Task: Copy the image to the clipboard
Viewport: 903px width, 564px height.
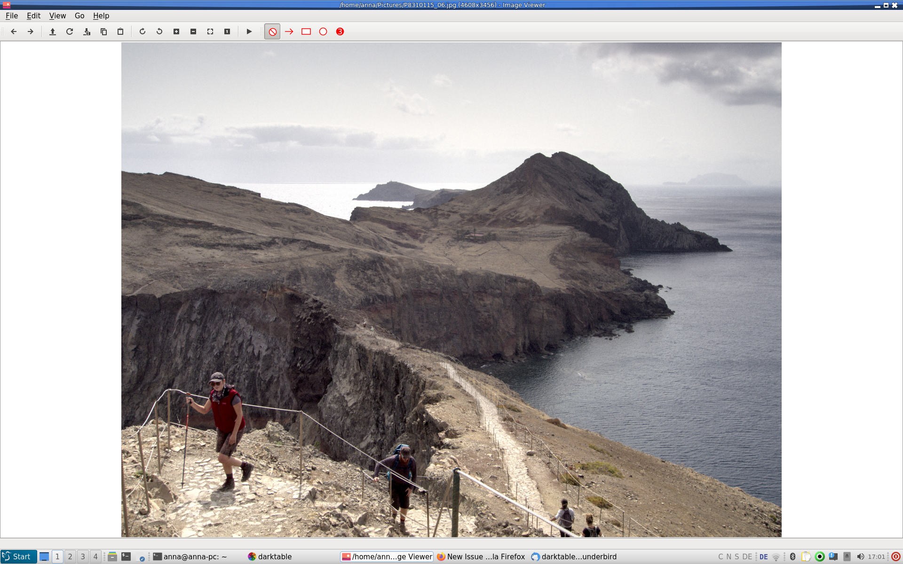Action: tap(103, 31)
